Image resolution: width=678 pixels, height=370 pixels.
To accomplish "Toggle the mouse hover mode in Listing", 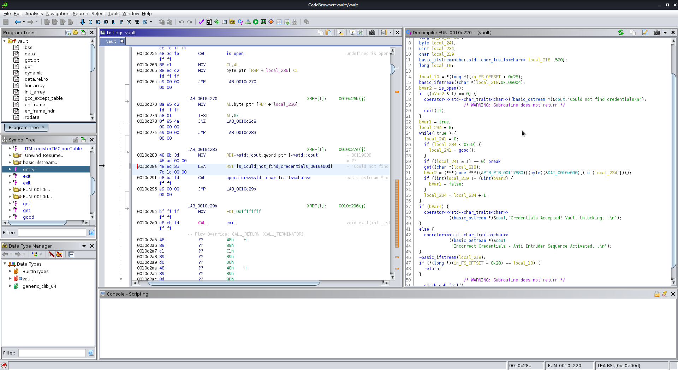I will pos(340,32).
